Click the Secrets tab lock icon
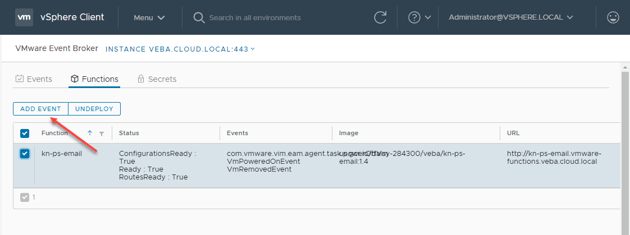 pos(141,79)
